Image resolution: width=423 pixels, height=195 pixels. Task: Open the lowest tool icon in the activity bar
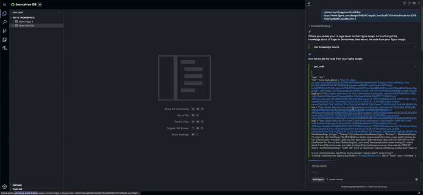4,49
